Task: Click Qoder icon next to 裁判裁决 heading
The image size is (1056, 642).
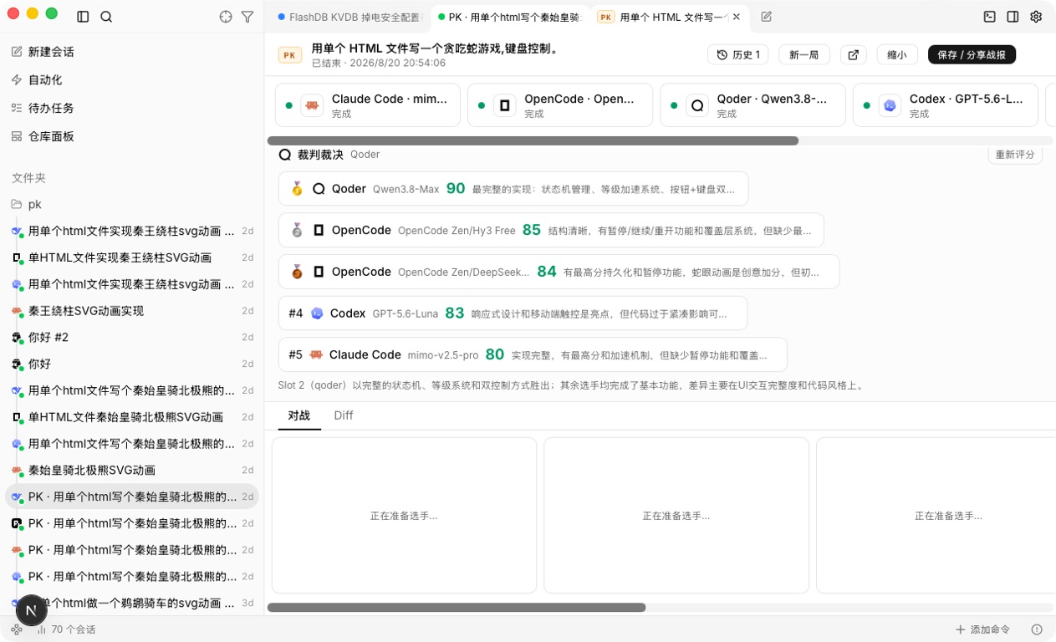Action: [285, 155]
